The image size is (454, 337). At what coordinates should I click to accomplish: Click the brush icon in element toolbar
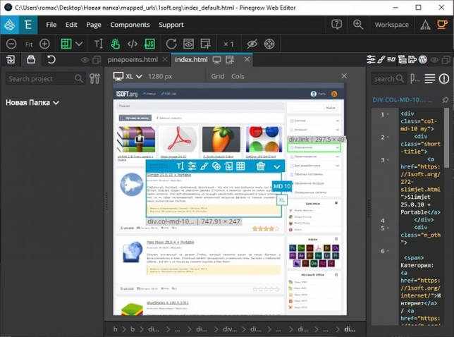204,166
